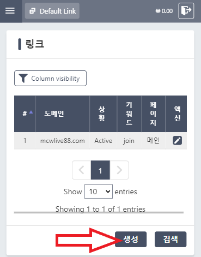Viewport: 201px width, 257px height.
Task: Sort by the 페이지 column header
Action: [x=153, y=113]
